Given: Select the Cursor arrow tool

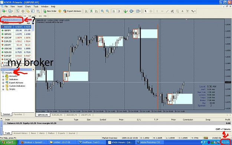Looking at the screenshot, I should pyautogui.click(x=146, y=11).
